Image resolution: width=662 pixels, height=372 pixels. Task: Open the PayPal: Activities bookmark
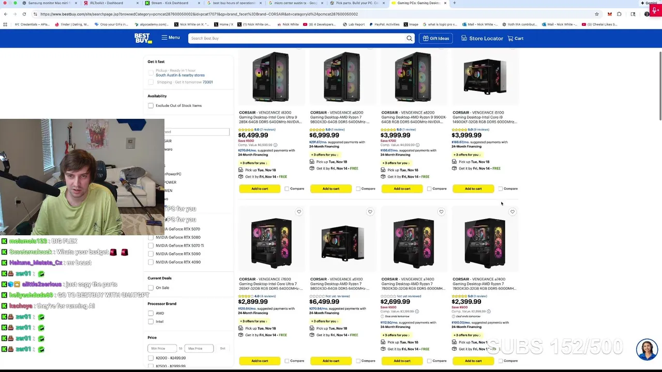pyautogui.click(x=385, y=24)
